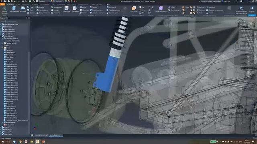
Task: Click the user sign-in button
Action: [226, 1]
